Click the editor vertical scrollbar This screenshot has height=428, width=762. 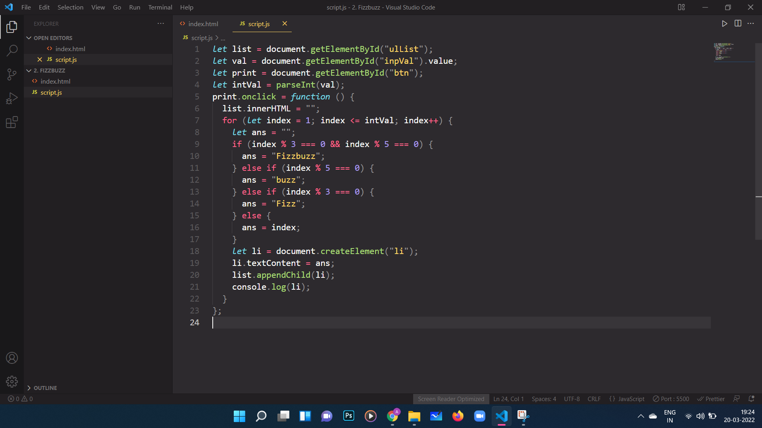(758, 141)
